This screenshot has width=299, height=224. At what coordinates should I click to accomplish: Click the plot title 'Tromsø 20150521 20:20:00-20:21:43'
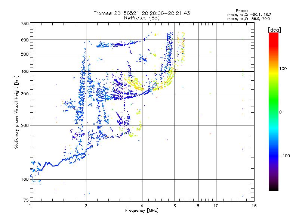(x=142, y=13)
